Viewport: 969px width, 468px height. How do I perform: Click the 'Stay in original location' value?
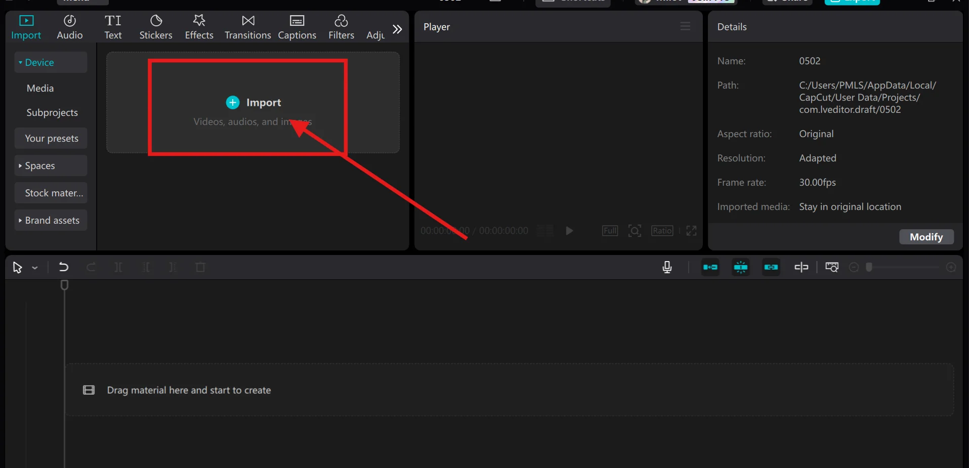850,206
